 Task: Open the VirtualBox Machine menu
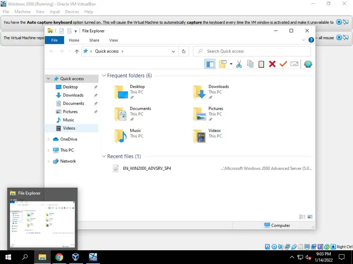pos(22,12)
